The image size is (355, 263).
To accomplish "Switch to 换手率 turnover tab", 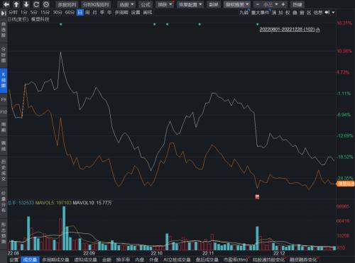I will click(123, 259).
